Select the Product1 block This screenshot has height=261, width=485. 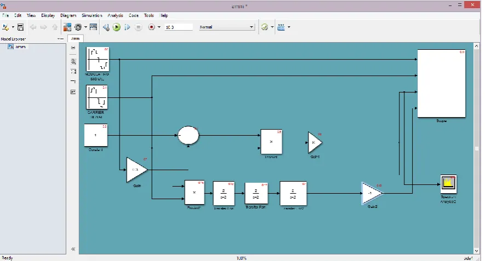pyautogui.click(x=194, y=193)
